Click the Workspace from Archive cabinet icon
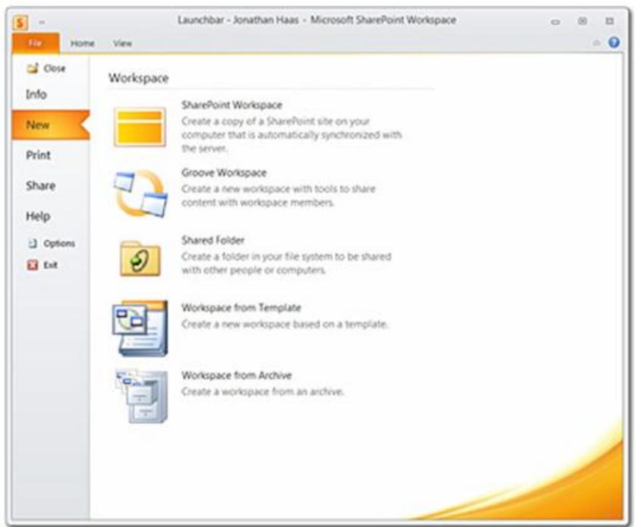635x527 pixels. click(141, 397)
